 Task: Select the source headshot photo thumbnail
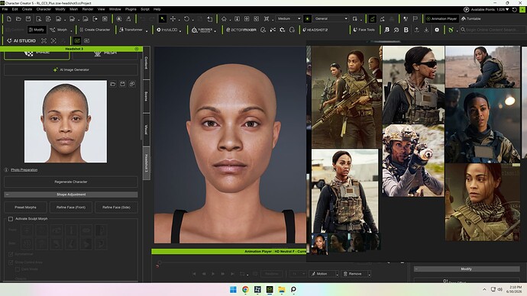[66, 121]
